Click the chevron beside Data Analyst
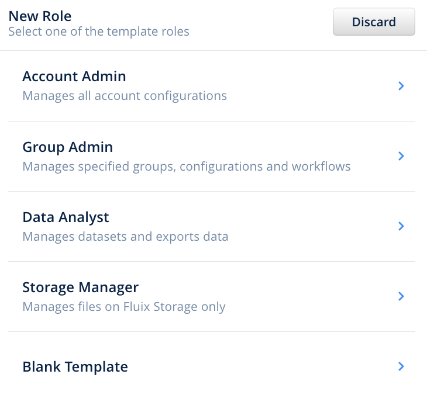 pos(401,226)
